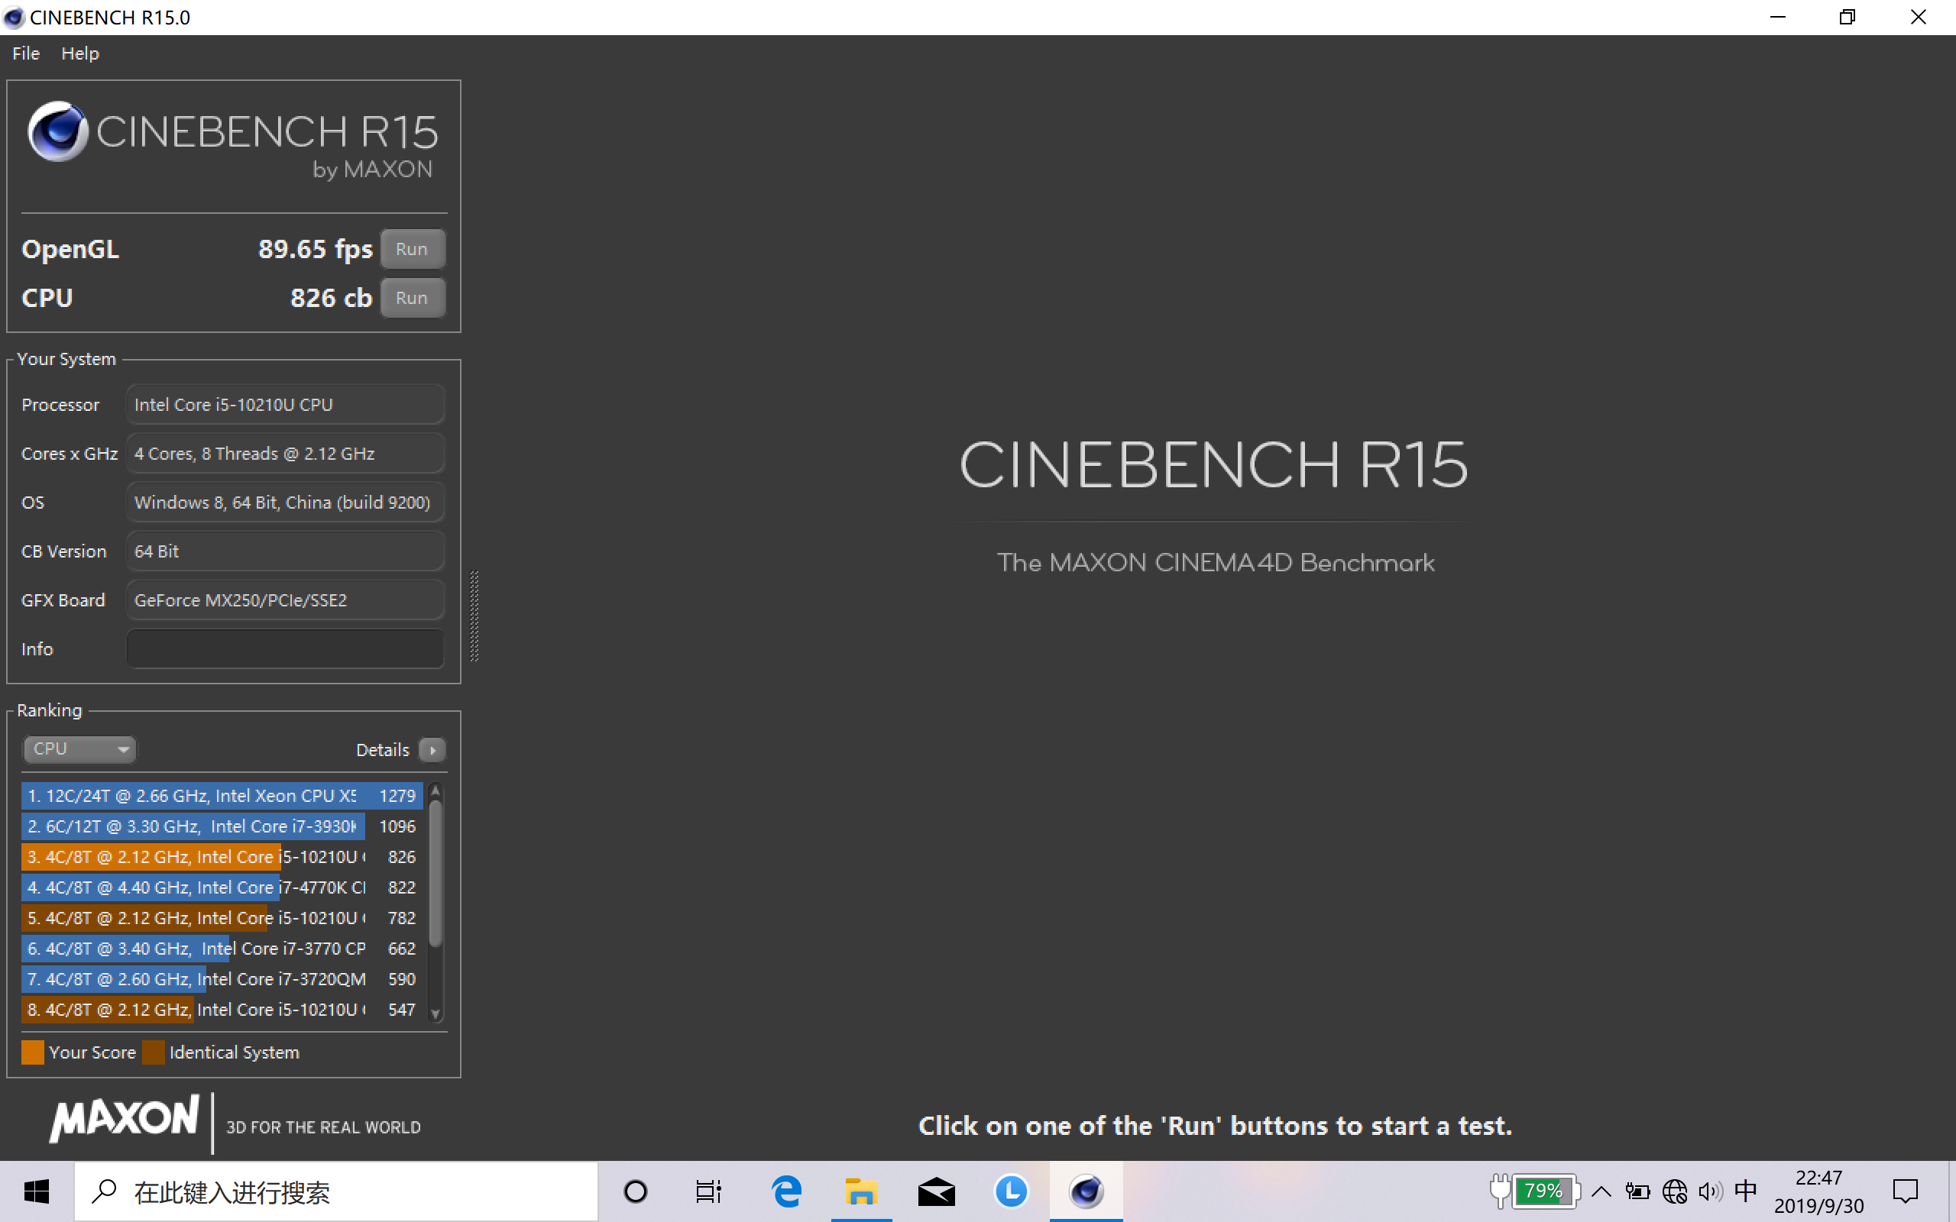Image resolution: width=1956 pixels, height=1222 pixels.
Task: Open the Windows Start menu
Action: pyautogui.click(x=37, y=1191)
